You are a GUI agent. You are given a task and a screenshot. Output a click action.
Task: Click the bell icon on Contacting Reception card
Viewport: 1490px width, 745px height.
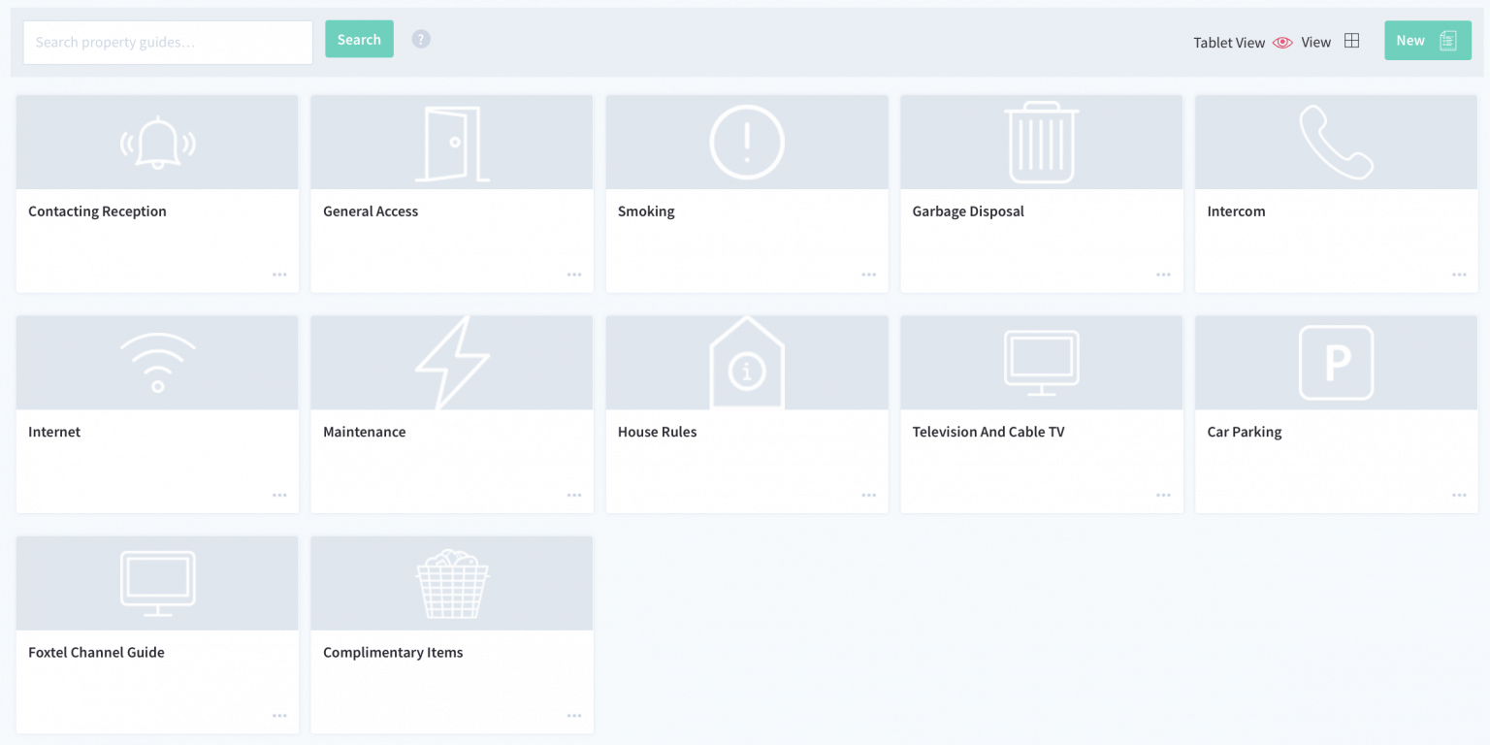(x=157, y=143)
